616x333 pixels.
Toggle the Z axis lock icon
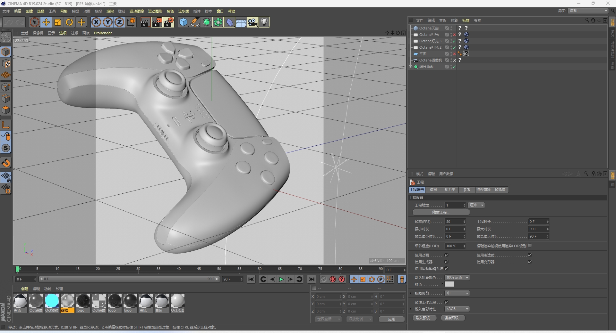119,22
